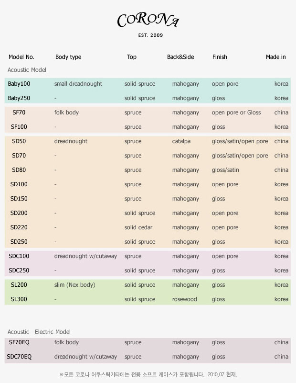
Task: Select the SD250 model name
Action: [x=19, y=242]
